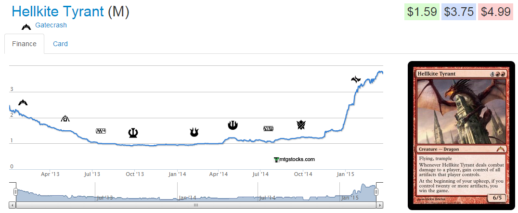This screenshot has height=213, width=518.
Task: Click the right handle of the range navigator
Action: 377,192
